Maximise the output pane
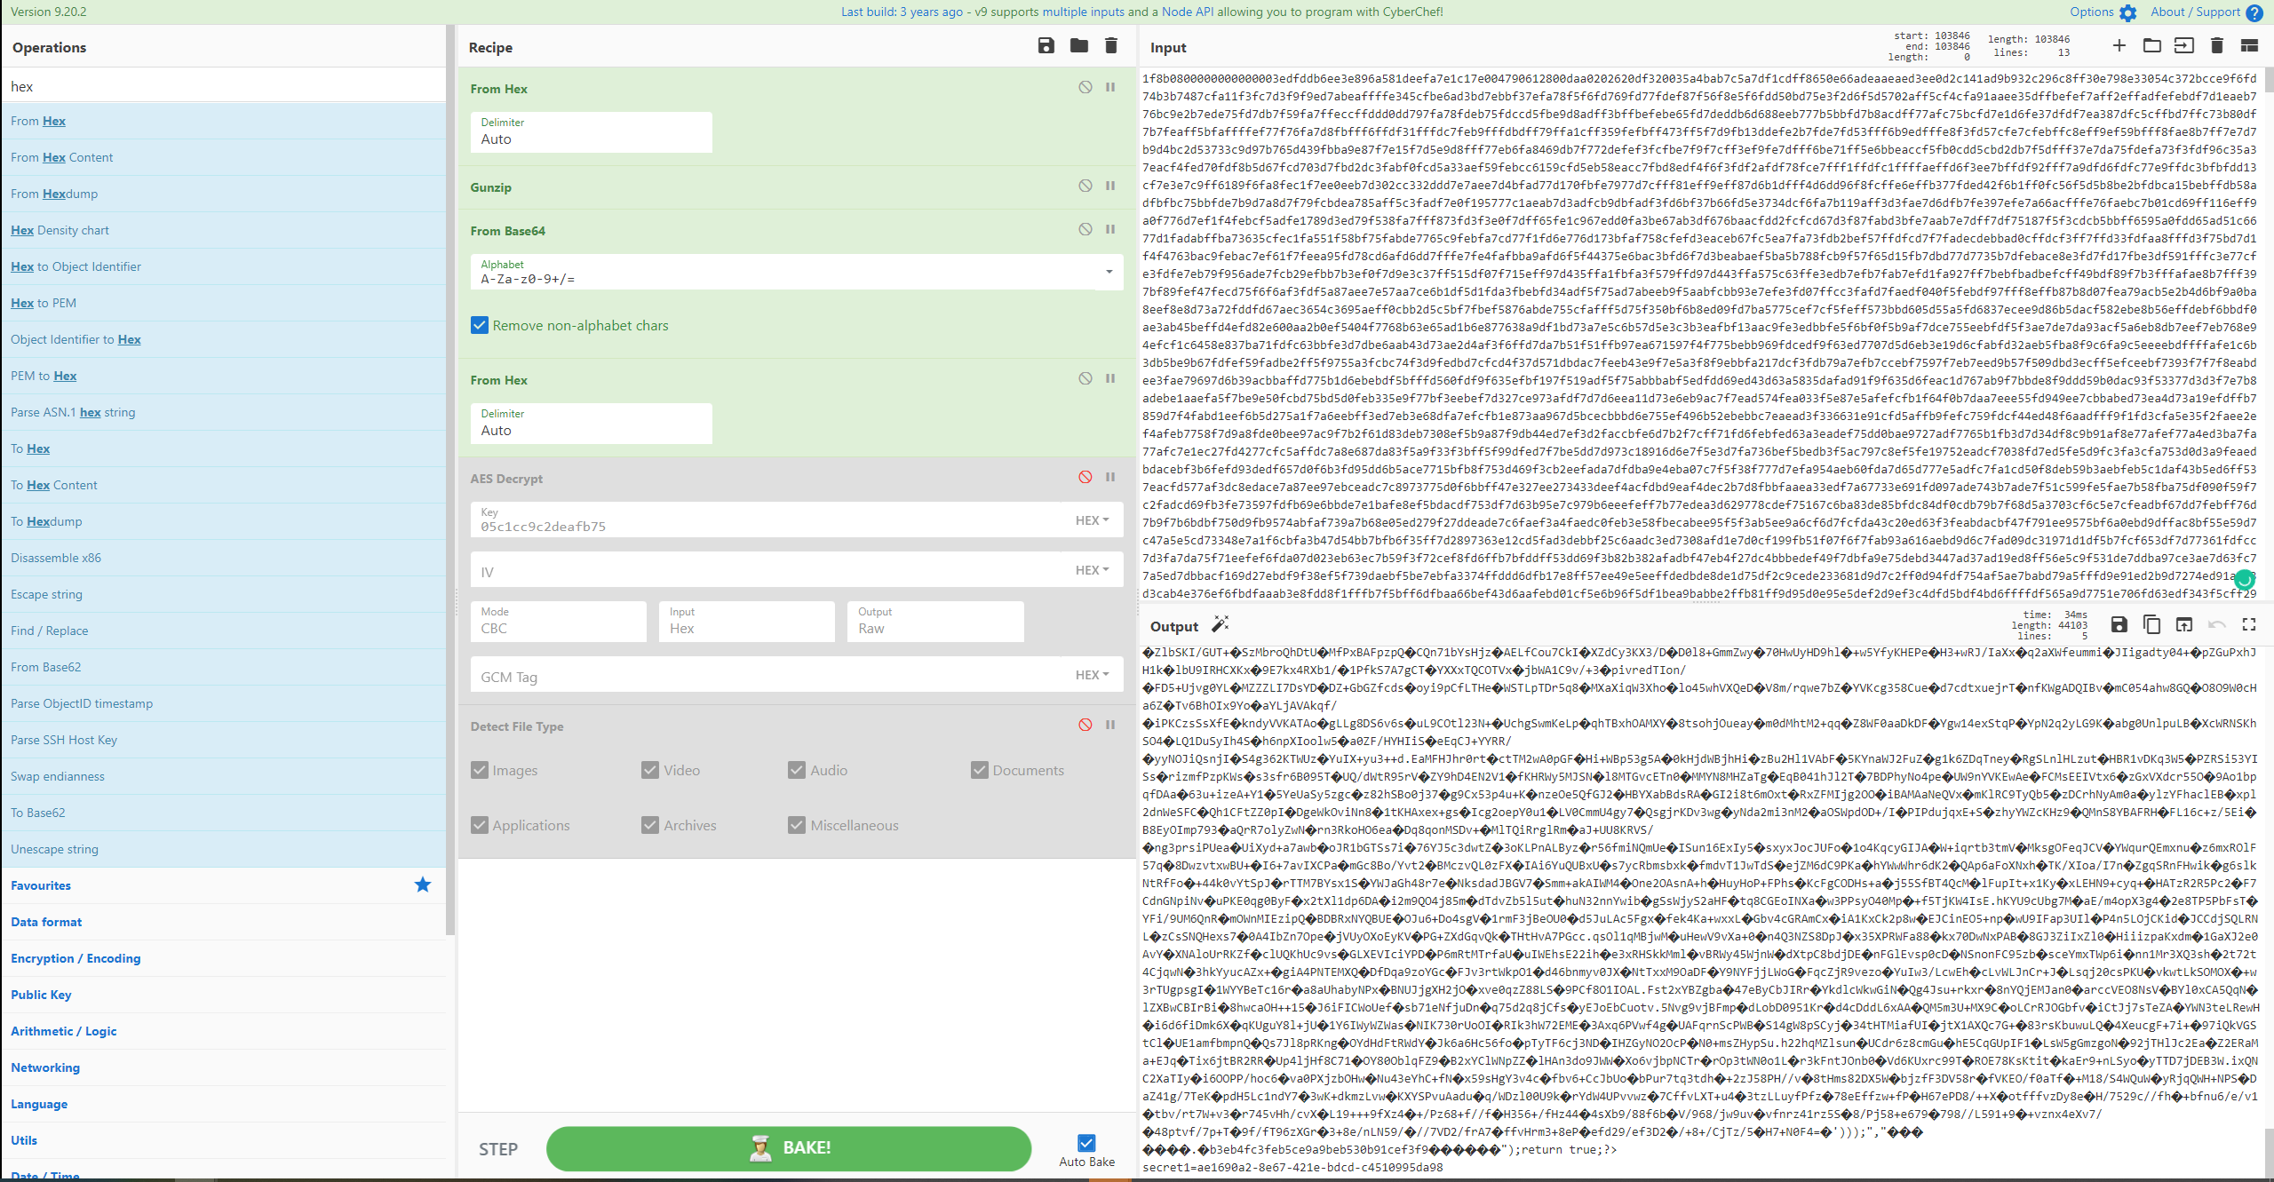 2248,625
